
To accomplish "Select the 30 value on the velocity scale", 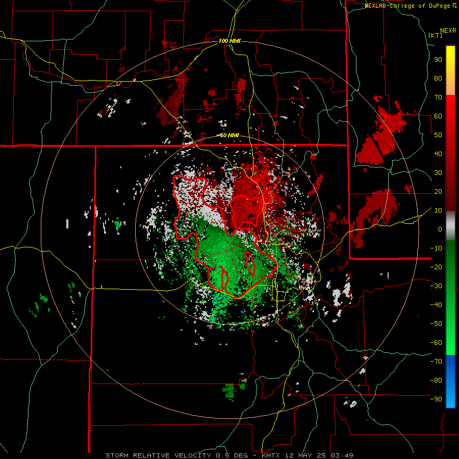I will pyautogui.click(x=438, y=173).
